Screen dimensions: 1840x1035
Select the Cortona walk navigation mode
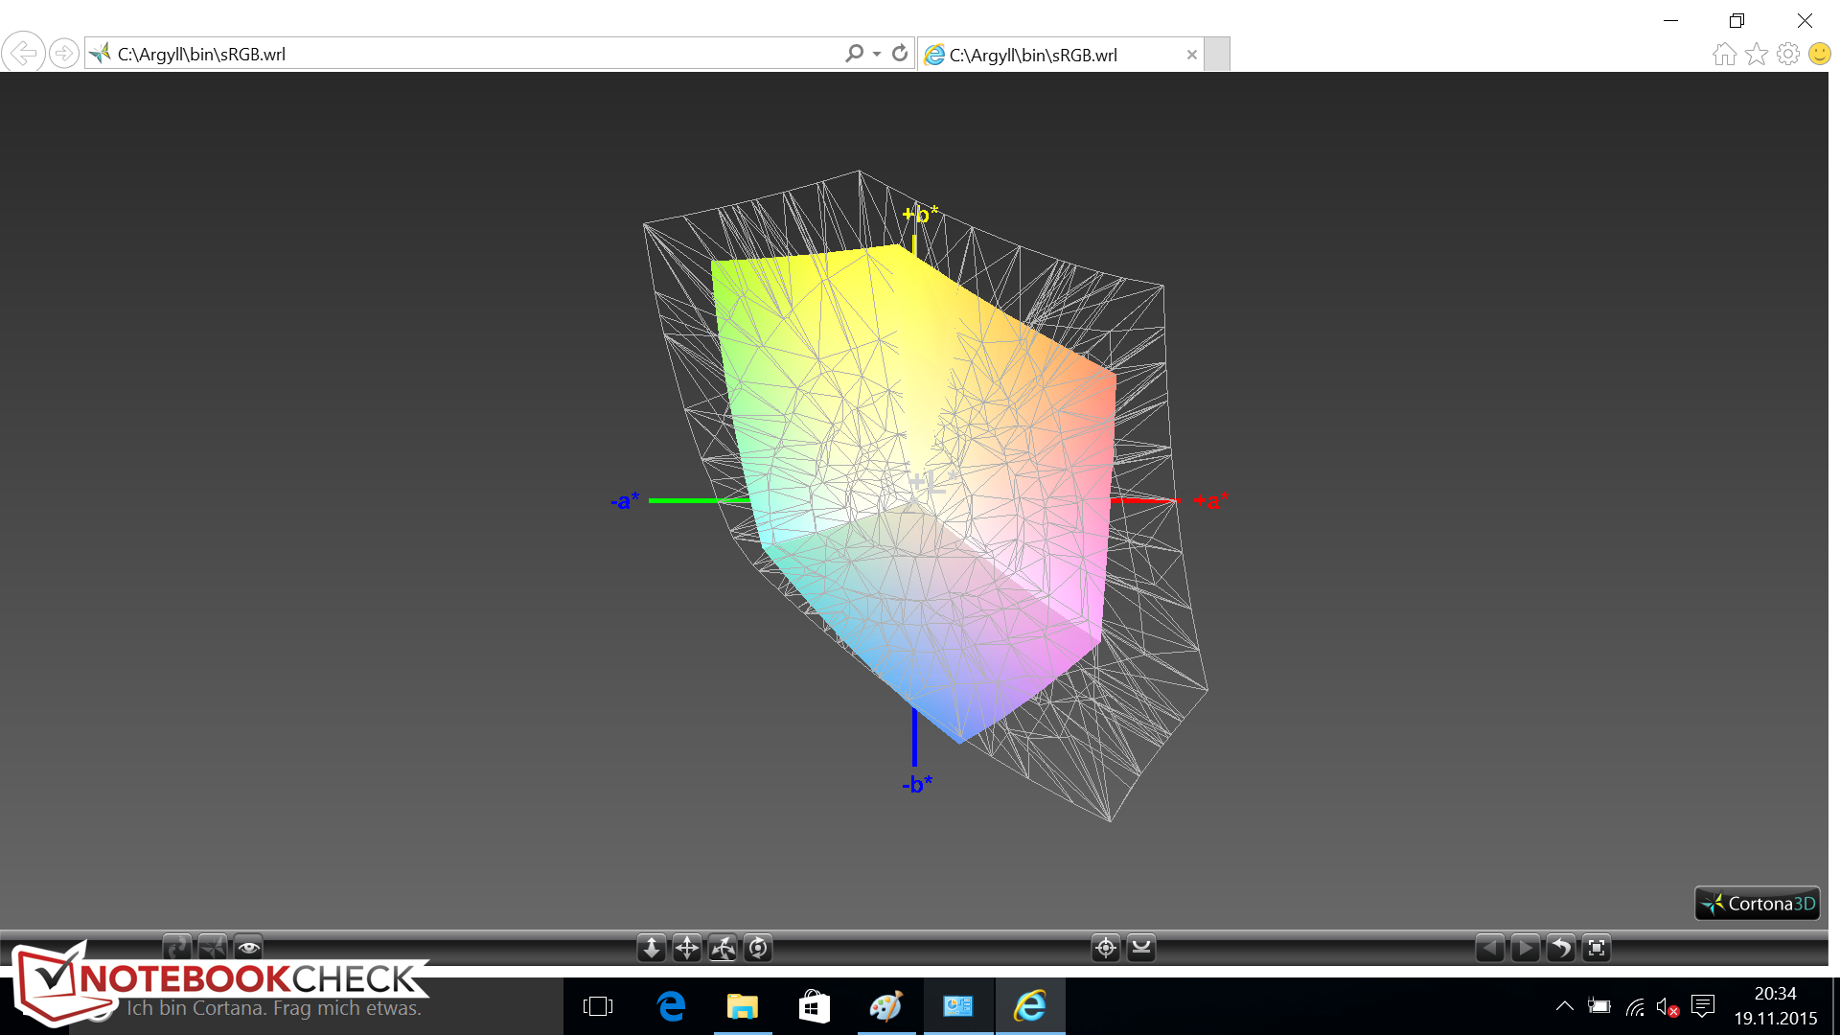pos(177,948)
